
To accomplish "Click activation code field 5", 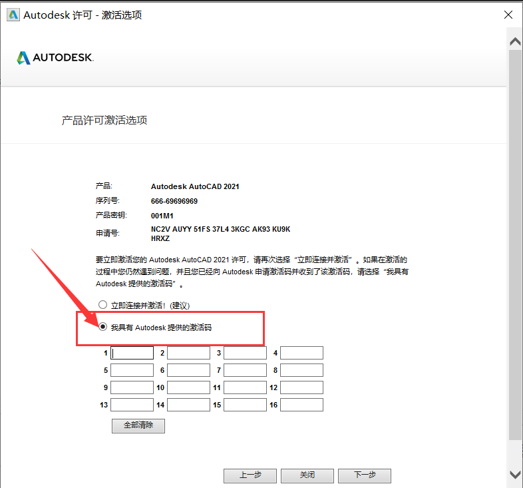I will (x=132, y=370).
